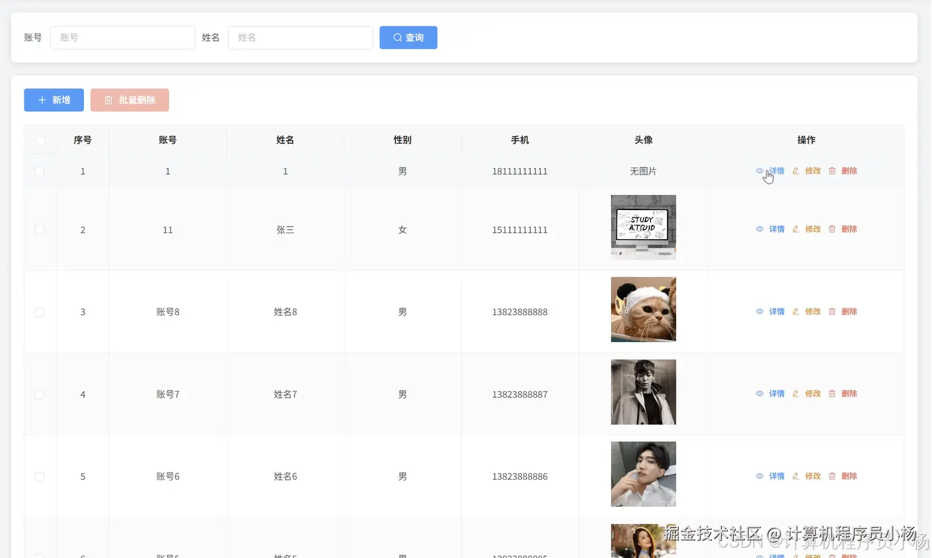This screenshot has height=558, width=932.
Task: Click the trash icon in 账号6 row
Action: (x=832, y=476)
